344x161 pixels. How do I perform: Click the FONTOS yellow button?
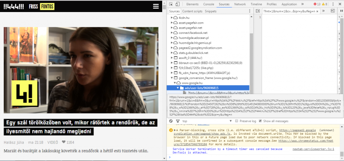(47, 7)
